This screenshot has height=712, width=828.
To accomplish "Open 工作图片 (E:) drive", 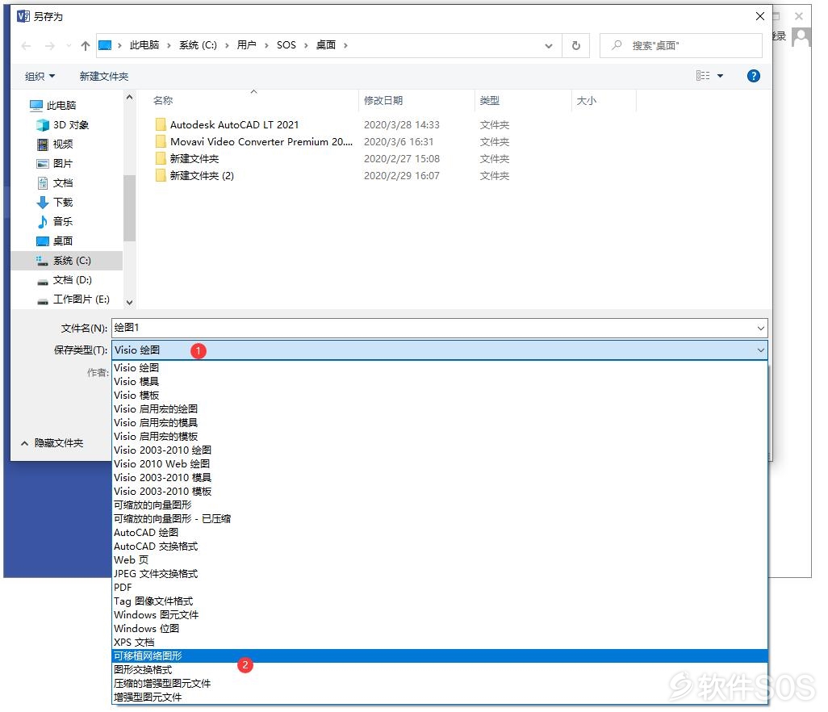I will click(x=81, y=299).
